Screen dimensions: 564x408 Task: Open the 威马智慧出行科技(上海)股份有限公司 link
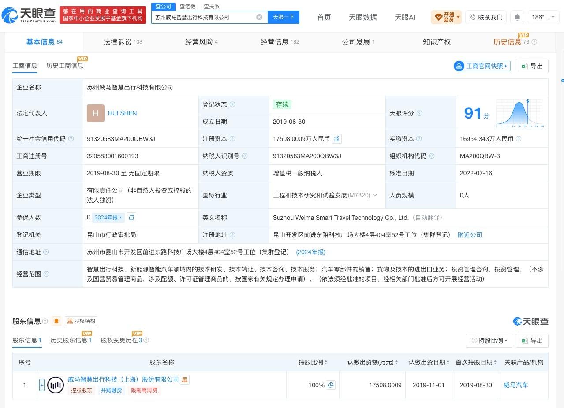pos(123,379)
